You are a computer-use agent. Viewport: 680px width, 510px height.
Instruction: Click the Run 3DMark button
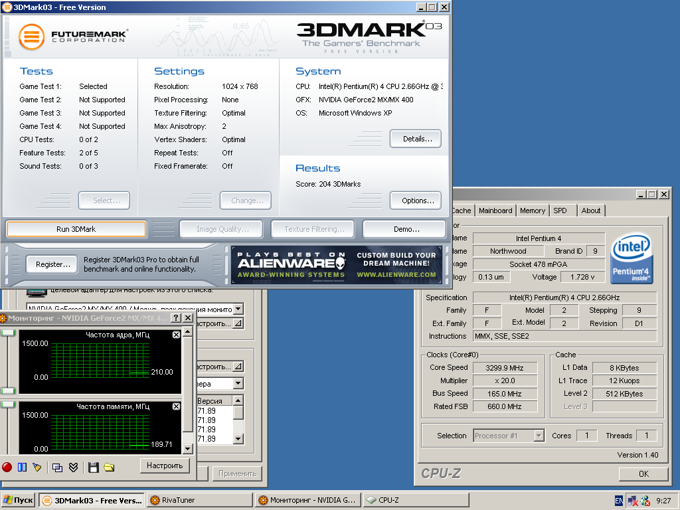point(76,229)
